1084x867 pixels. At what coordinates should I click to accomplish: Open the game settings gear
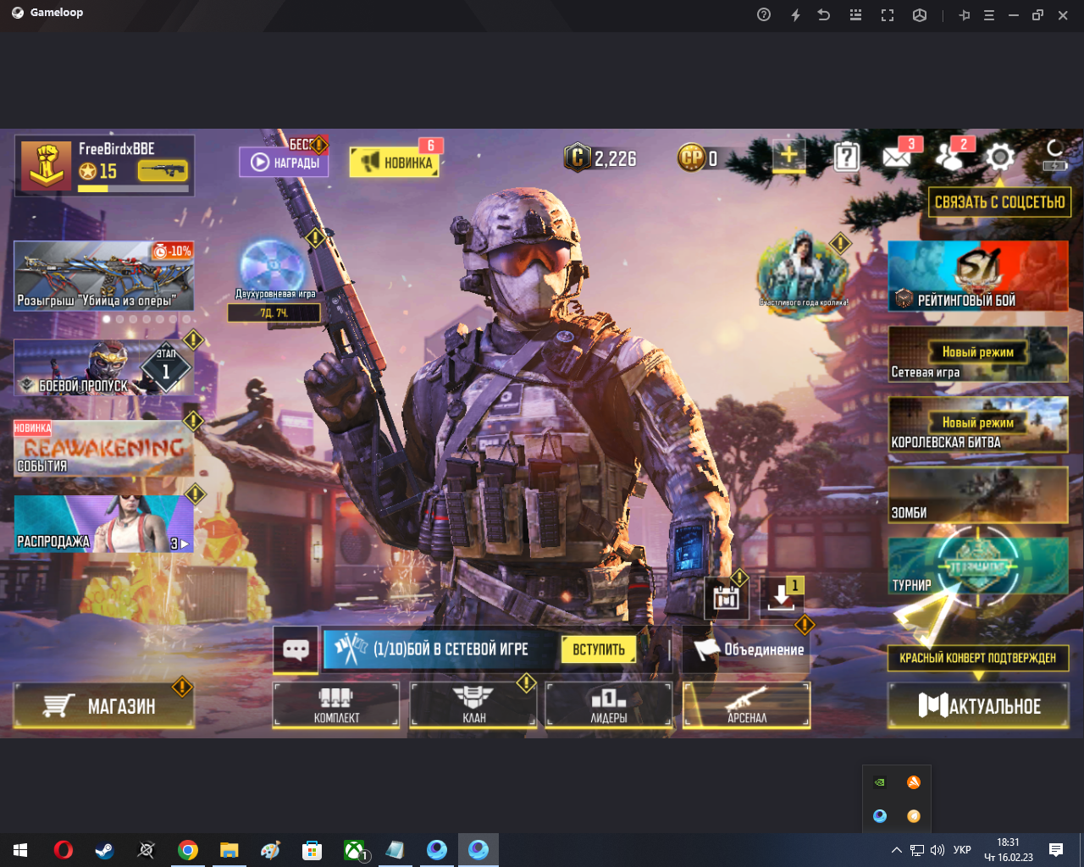tap(1000, 157)
